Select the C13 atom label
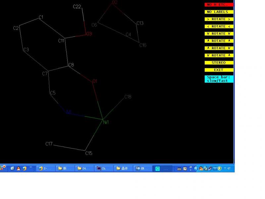The height and width of the screenshot is (199, 265). click(x=140, y=23)
